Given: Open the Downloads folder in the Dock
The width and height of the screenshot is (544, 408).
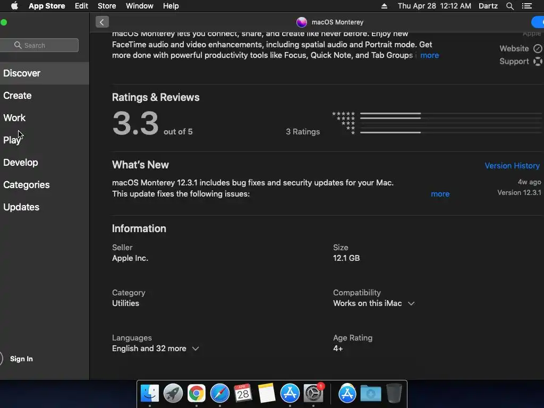Looking at the screenshot, I should click(370, 394).
